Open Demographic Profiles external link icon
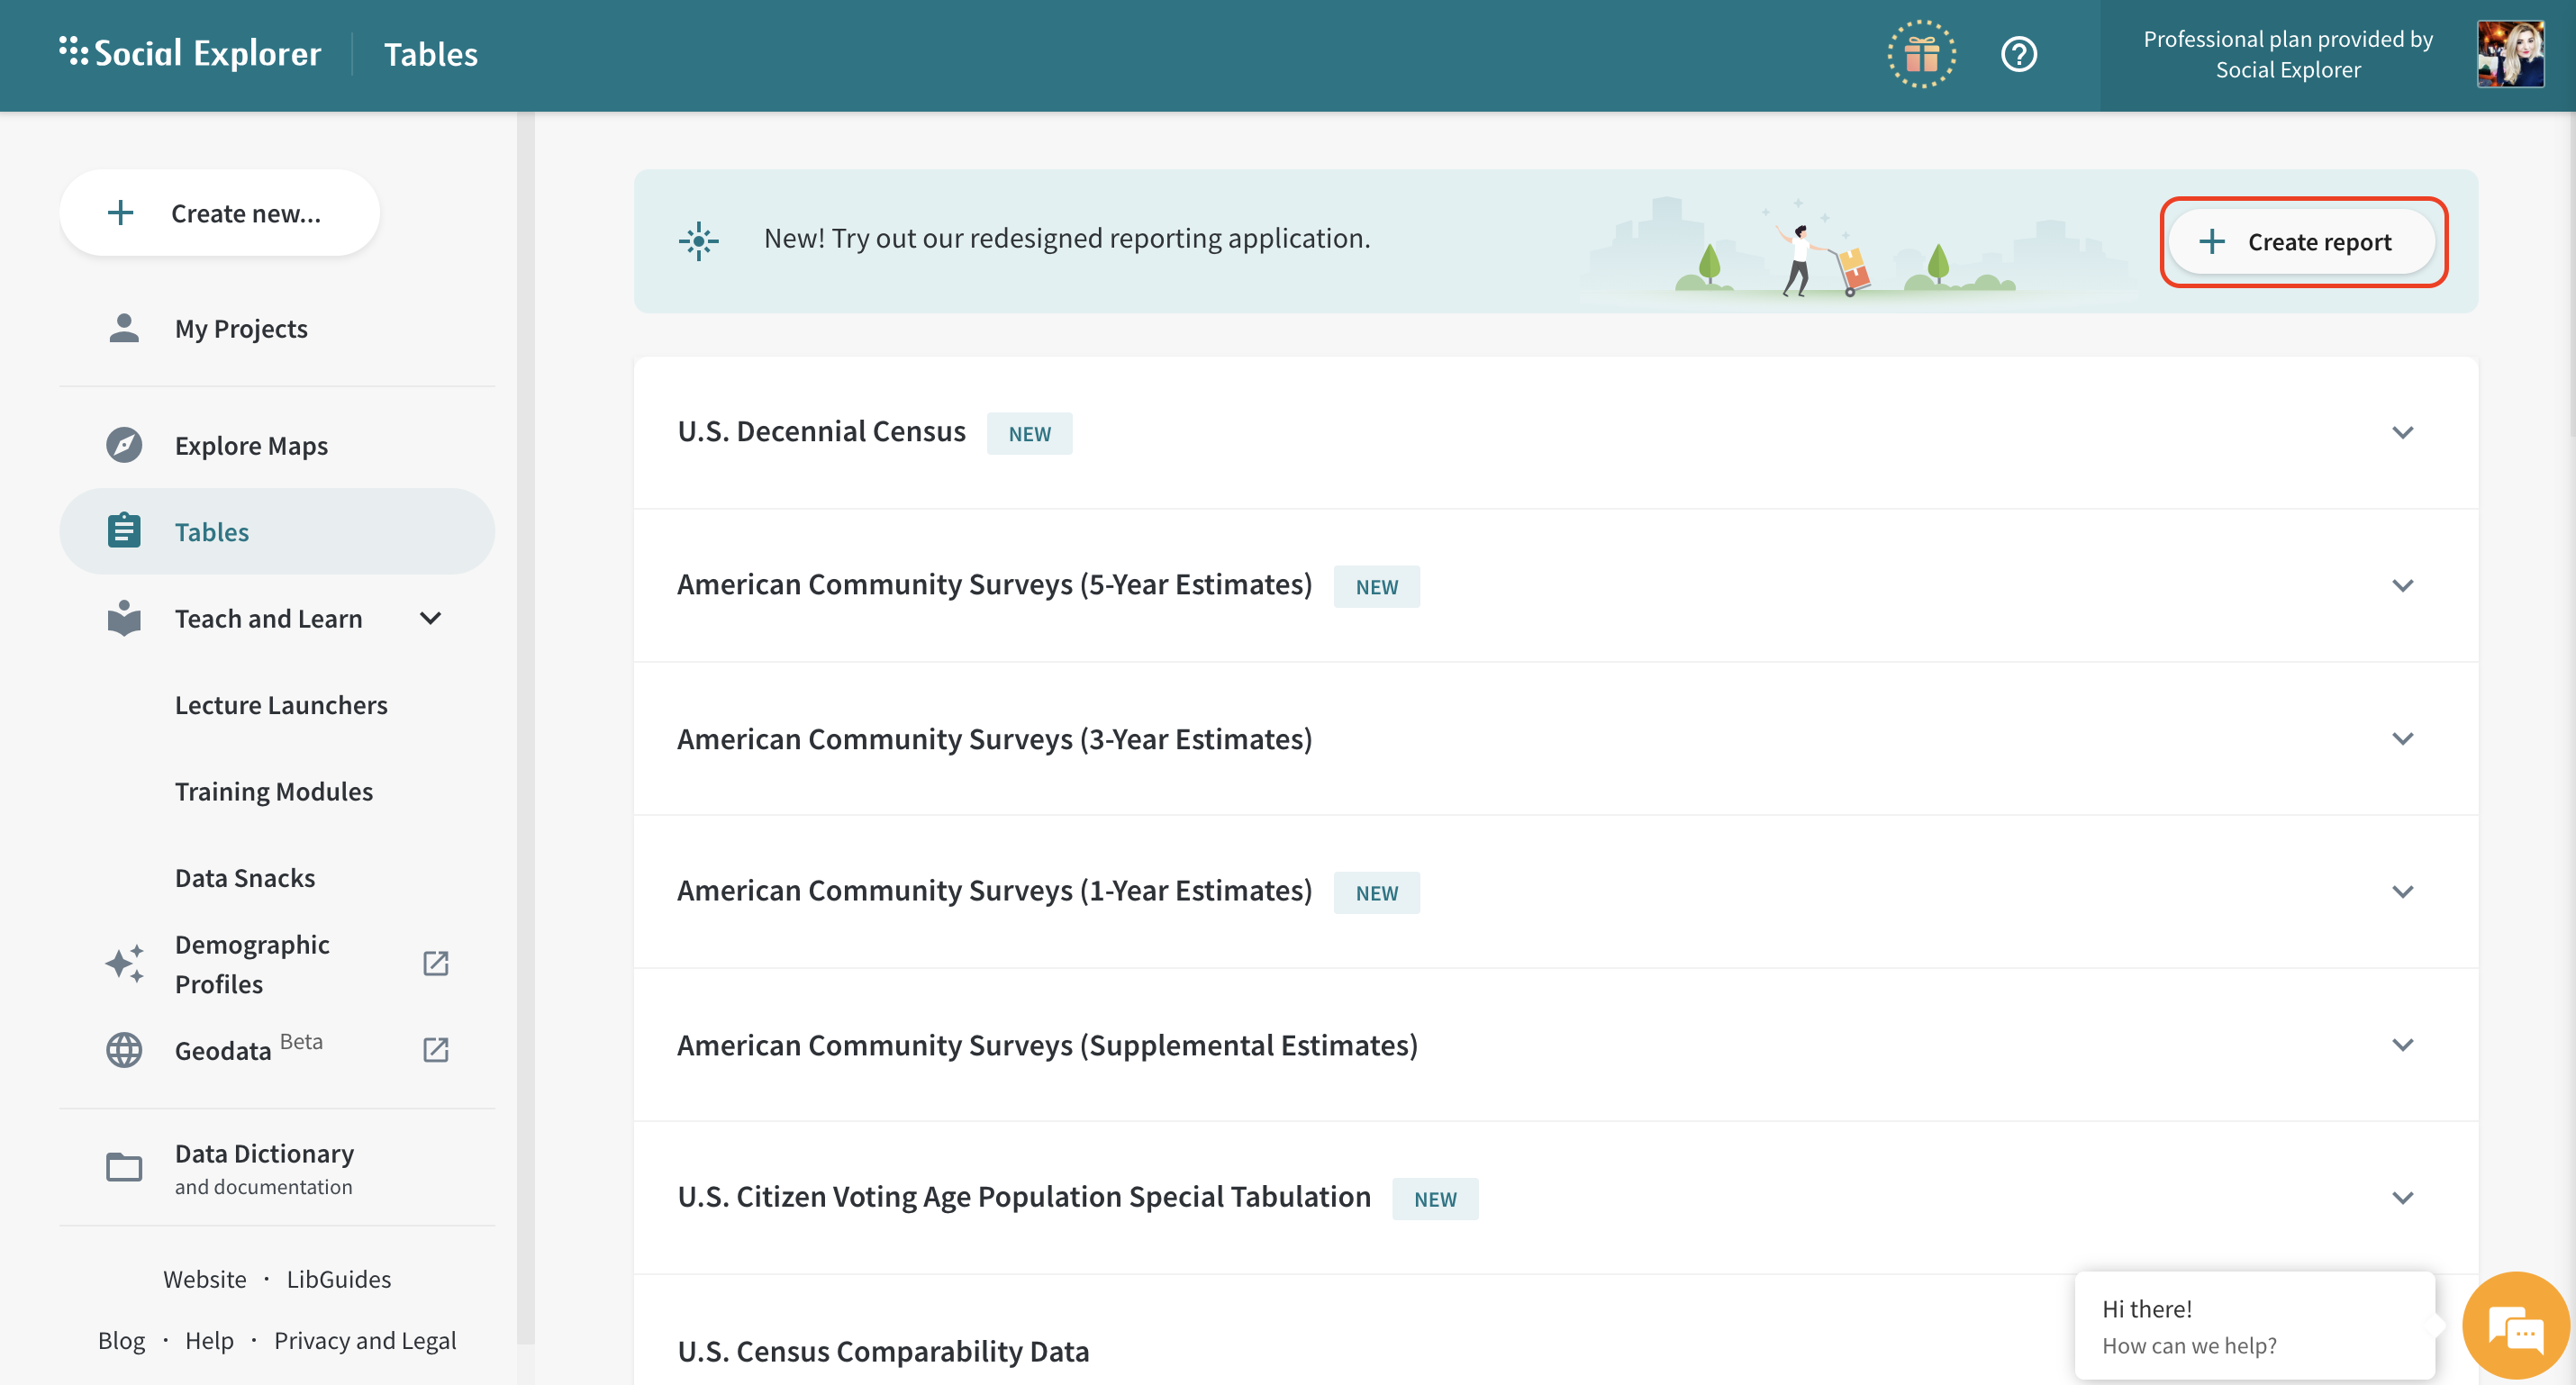This screenshot has height=1385, width=2576. tap(435, 963)
